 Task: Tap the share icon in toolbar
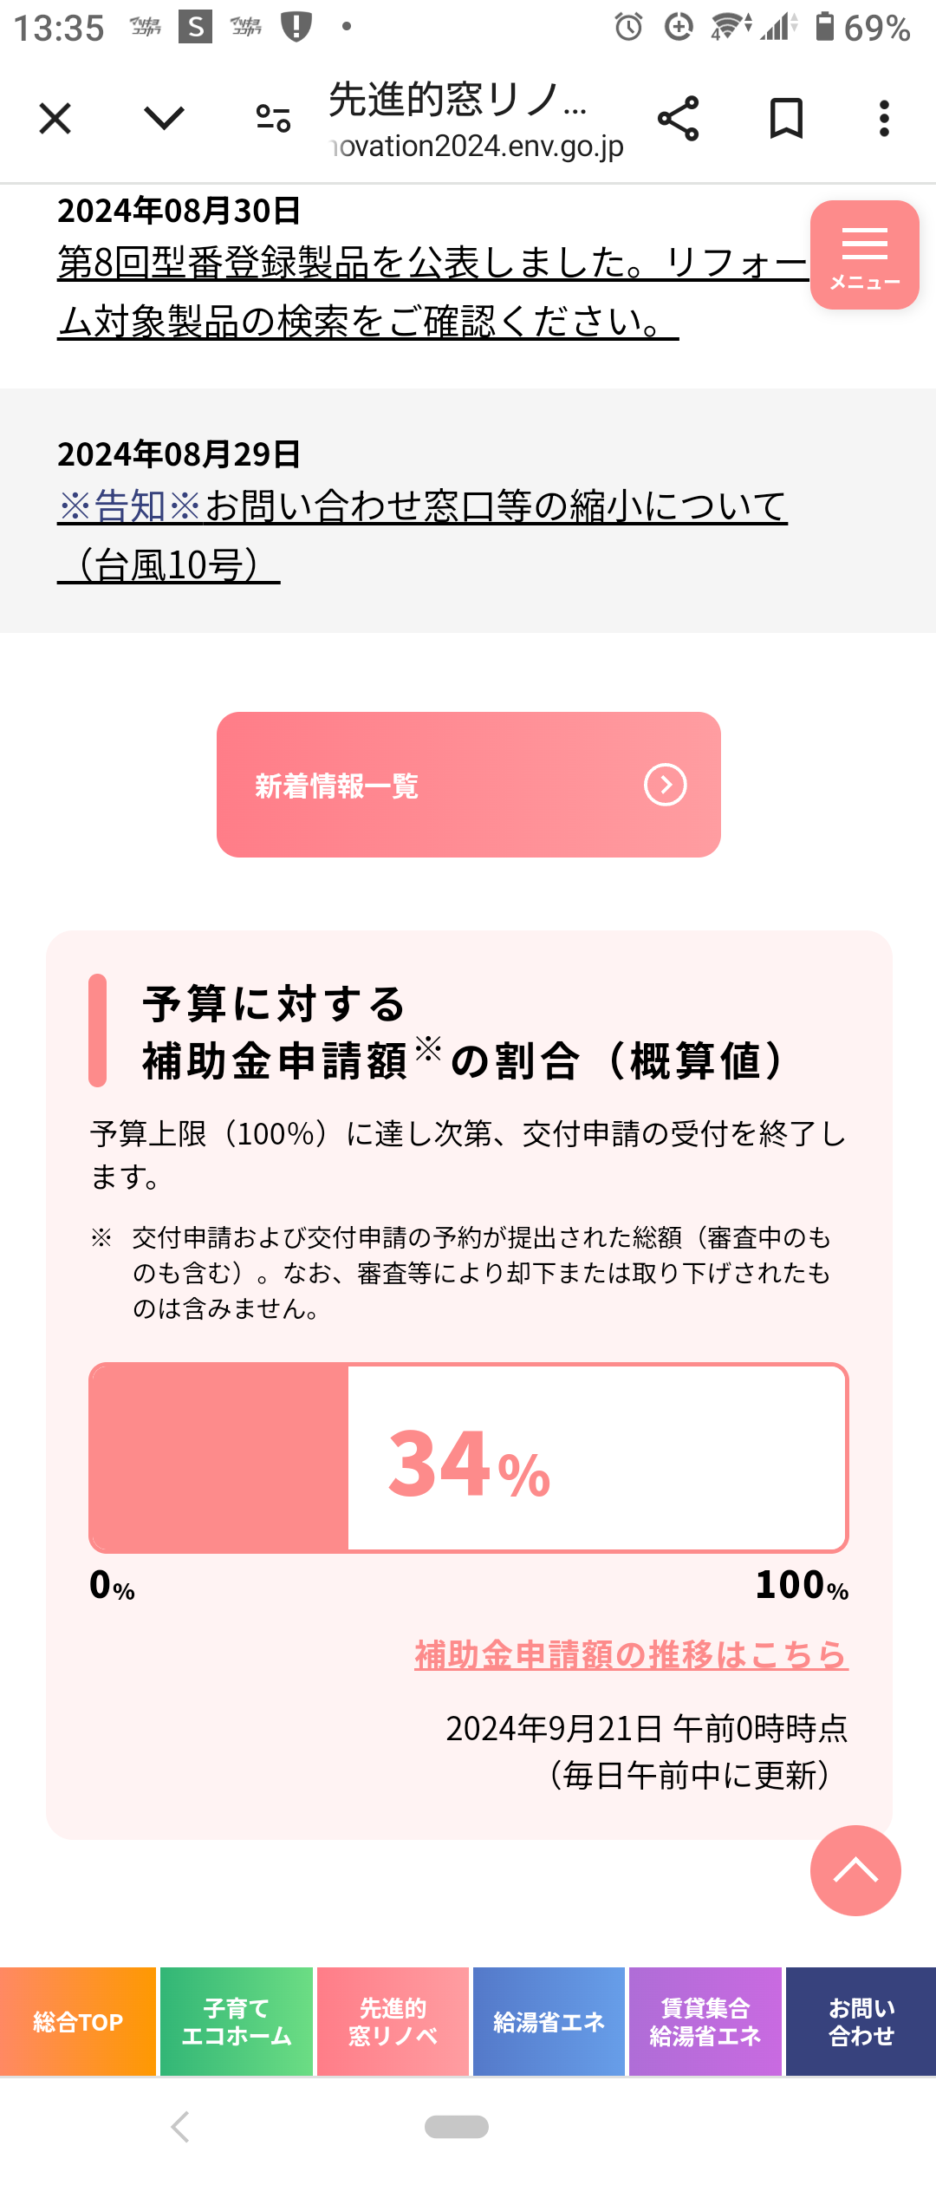(678, 119)
